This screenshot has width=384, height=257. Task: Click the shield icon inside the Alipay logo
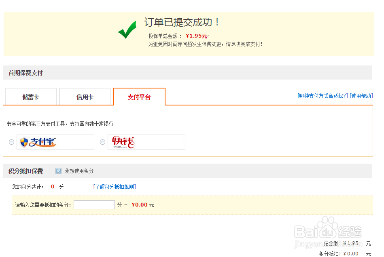24,142
